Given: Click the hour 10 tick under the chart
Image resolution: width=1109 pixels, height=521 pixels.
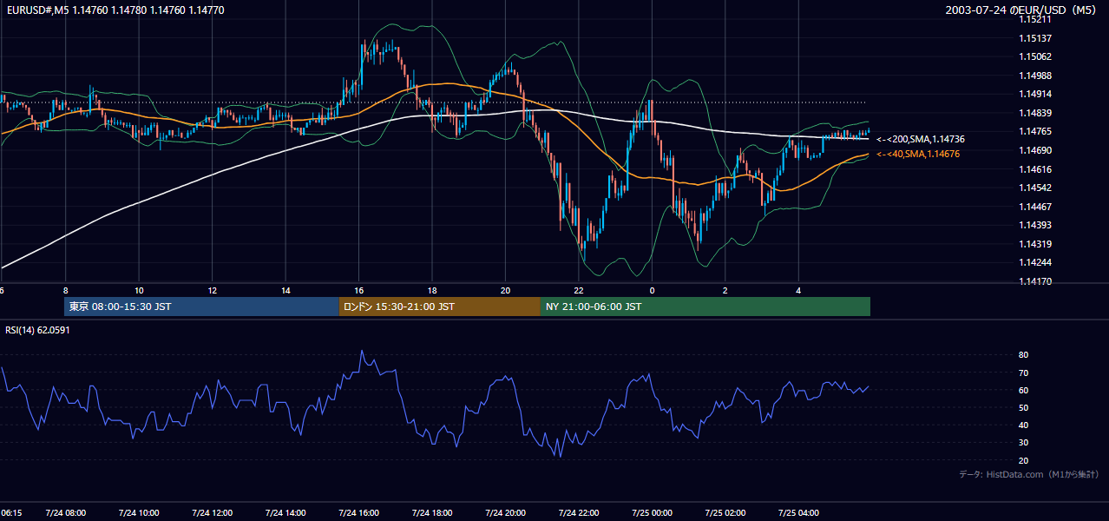Looking at the screenshot, I should (139, 290).
